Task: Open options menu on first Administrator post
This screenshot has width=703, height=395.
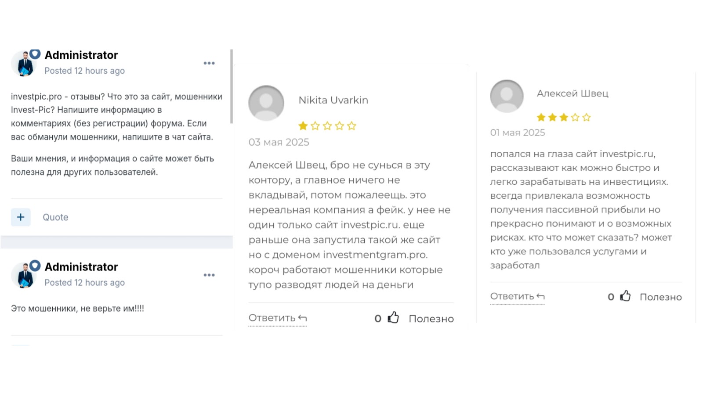Action: click(x=209, y=63)
